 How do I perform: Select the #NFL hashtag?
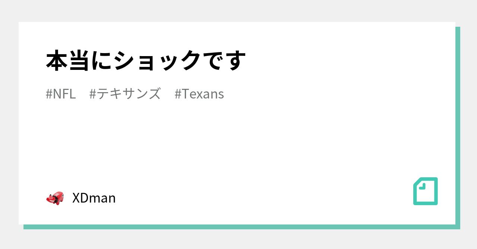click(x=61, y=94)
